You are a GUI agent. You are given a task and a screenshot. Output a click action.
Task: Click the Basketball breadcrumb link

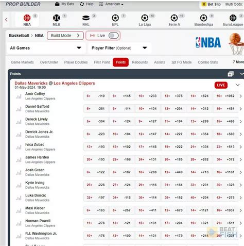coord(19,36)
